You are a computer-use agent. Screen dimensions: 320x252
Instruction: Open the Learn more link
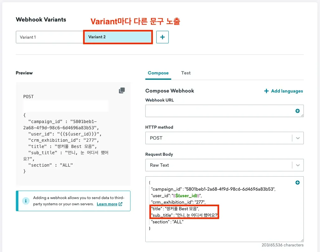[109, 204]
